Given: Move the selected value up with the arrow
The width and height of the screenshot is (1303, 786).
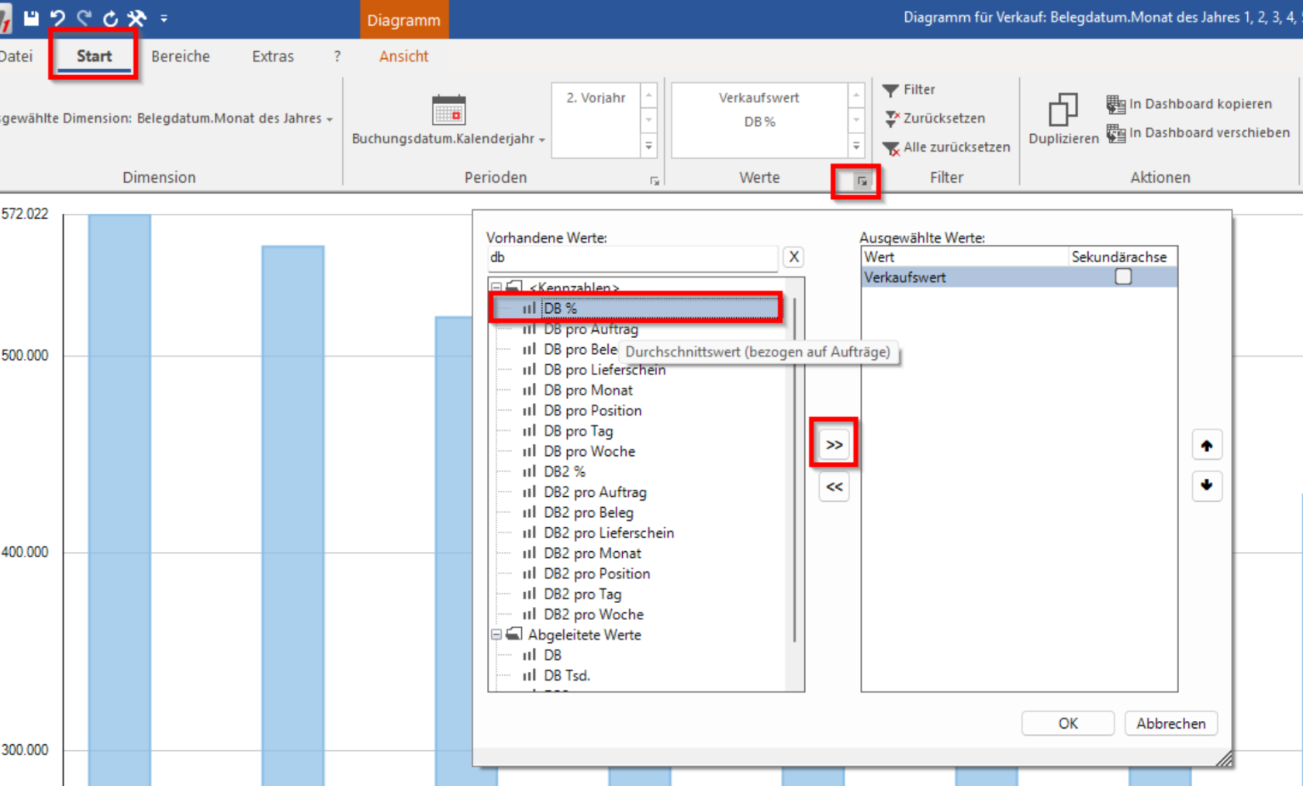Looking at the screenshot, I should click(x=1206, y=445).
